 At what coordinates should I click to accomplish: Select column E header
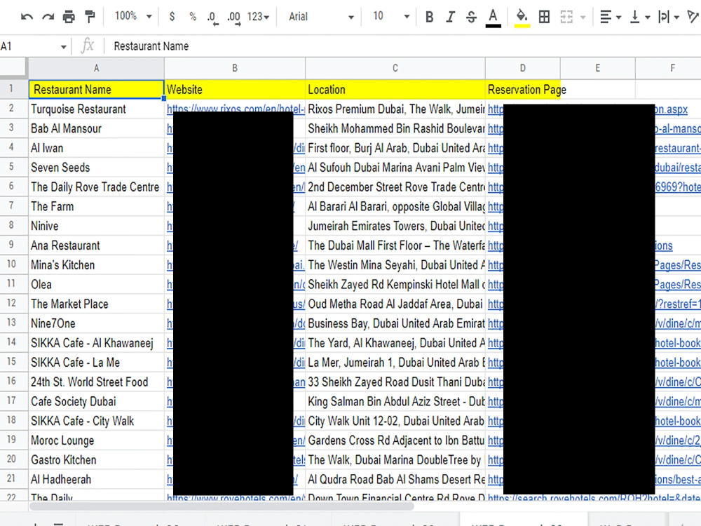[x=598, y=68]
